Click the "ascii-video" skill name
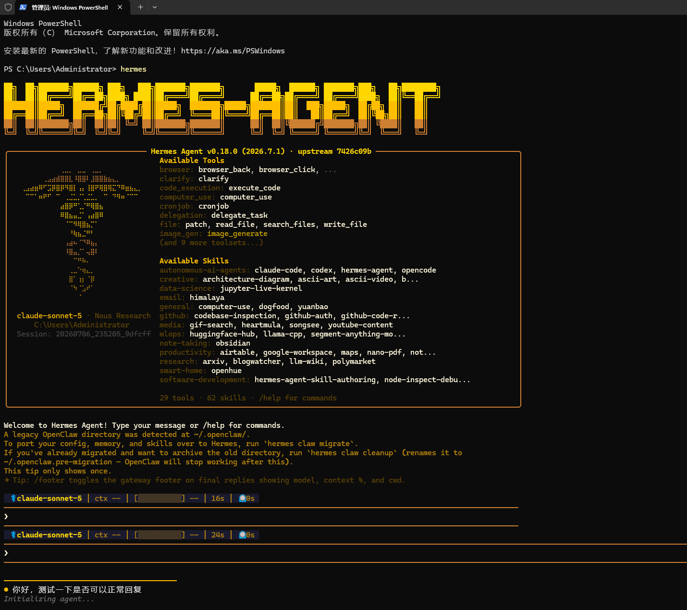 [369, 279]
